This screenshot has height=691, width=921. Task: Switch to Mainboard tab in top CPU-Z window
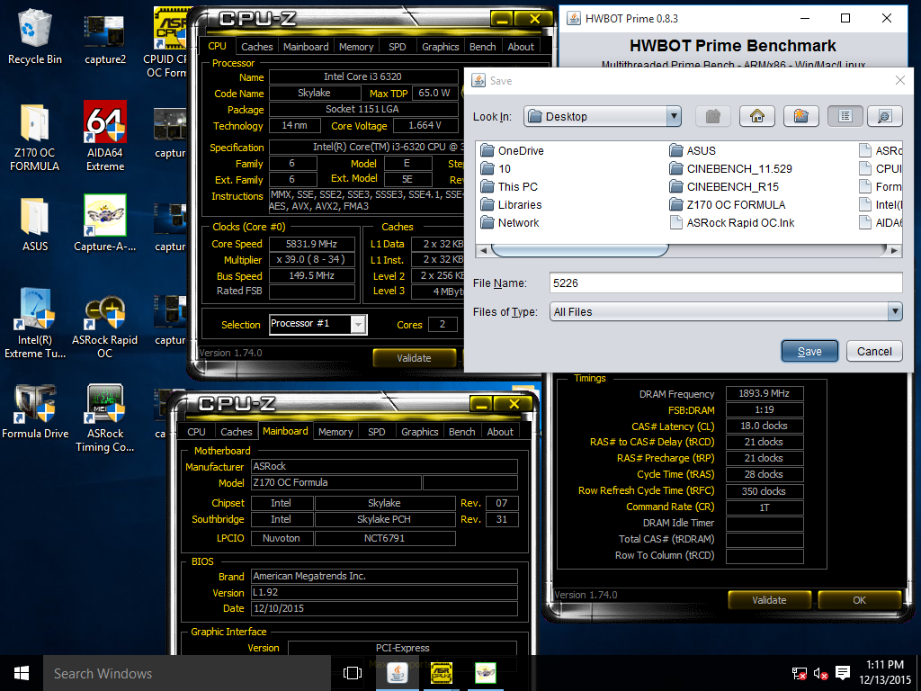click(306, 47)
